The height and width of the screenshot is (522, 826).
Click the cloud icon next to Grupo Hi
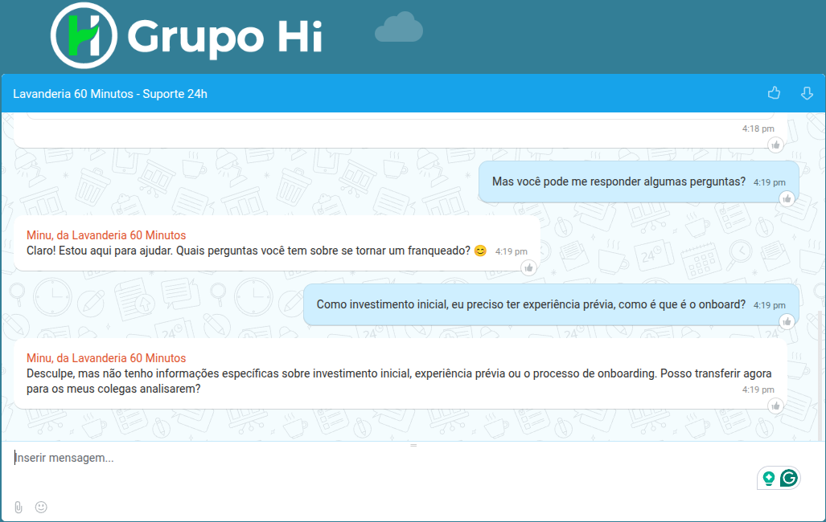pos(399,27)
